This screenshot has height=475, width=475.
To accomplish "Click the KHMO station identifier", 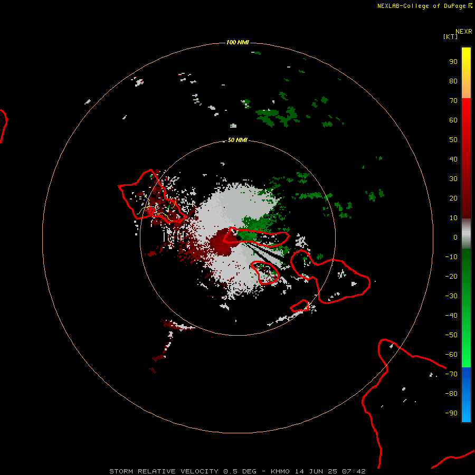I will coord(280,471).
